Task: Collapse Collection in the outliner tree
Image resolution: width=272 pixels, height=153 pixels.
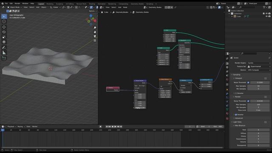Action: [x=229, y=14]
